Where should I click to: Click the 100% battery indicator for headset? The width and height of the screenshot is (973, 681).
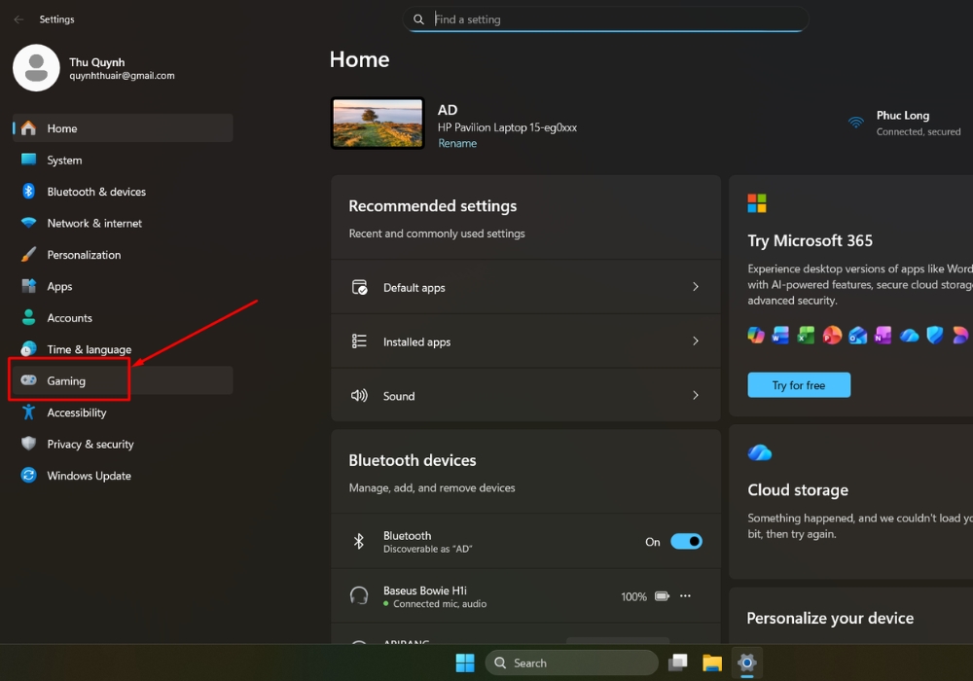(645, 596)
